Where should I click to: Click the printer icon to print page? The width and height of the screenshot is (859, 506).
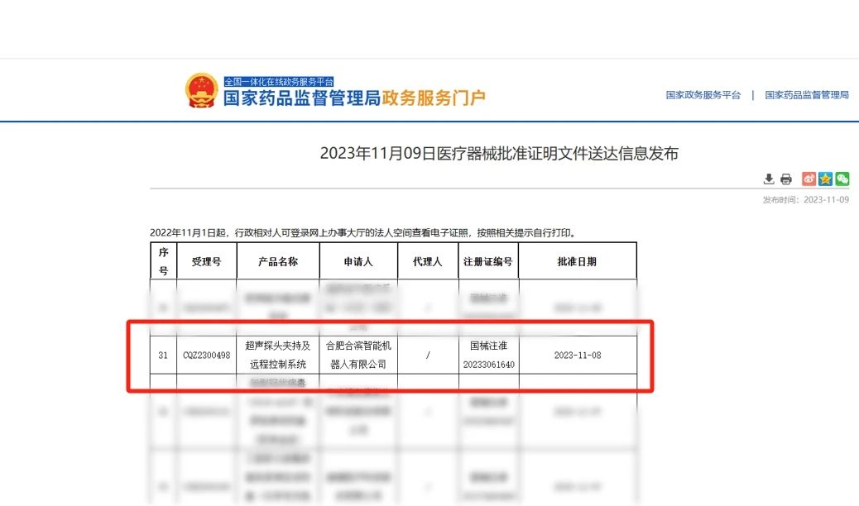(785, 179)
